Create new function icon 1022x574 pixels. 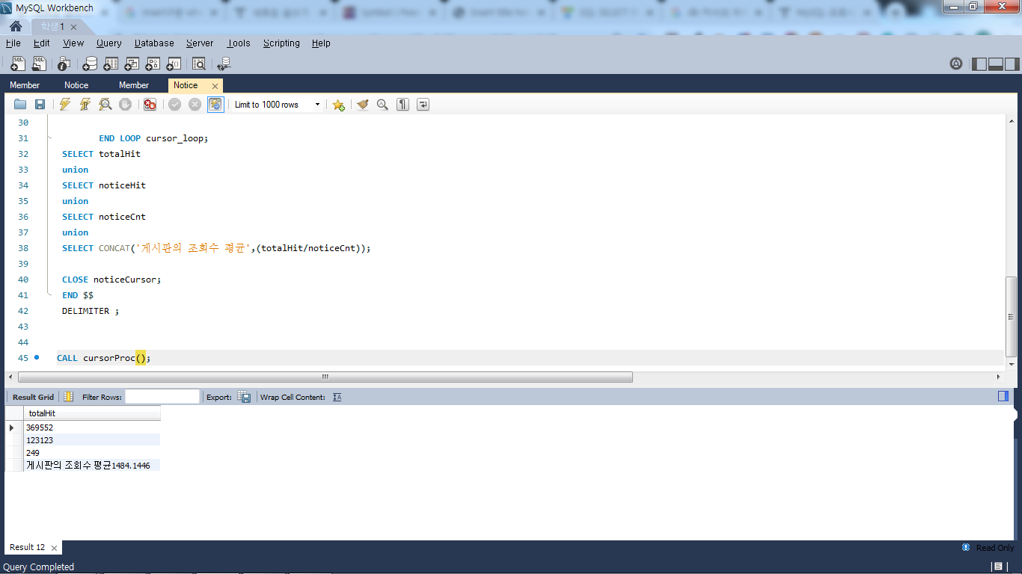(x=174, y=64)
